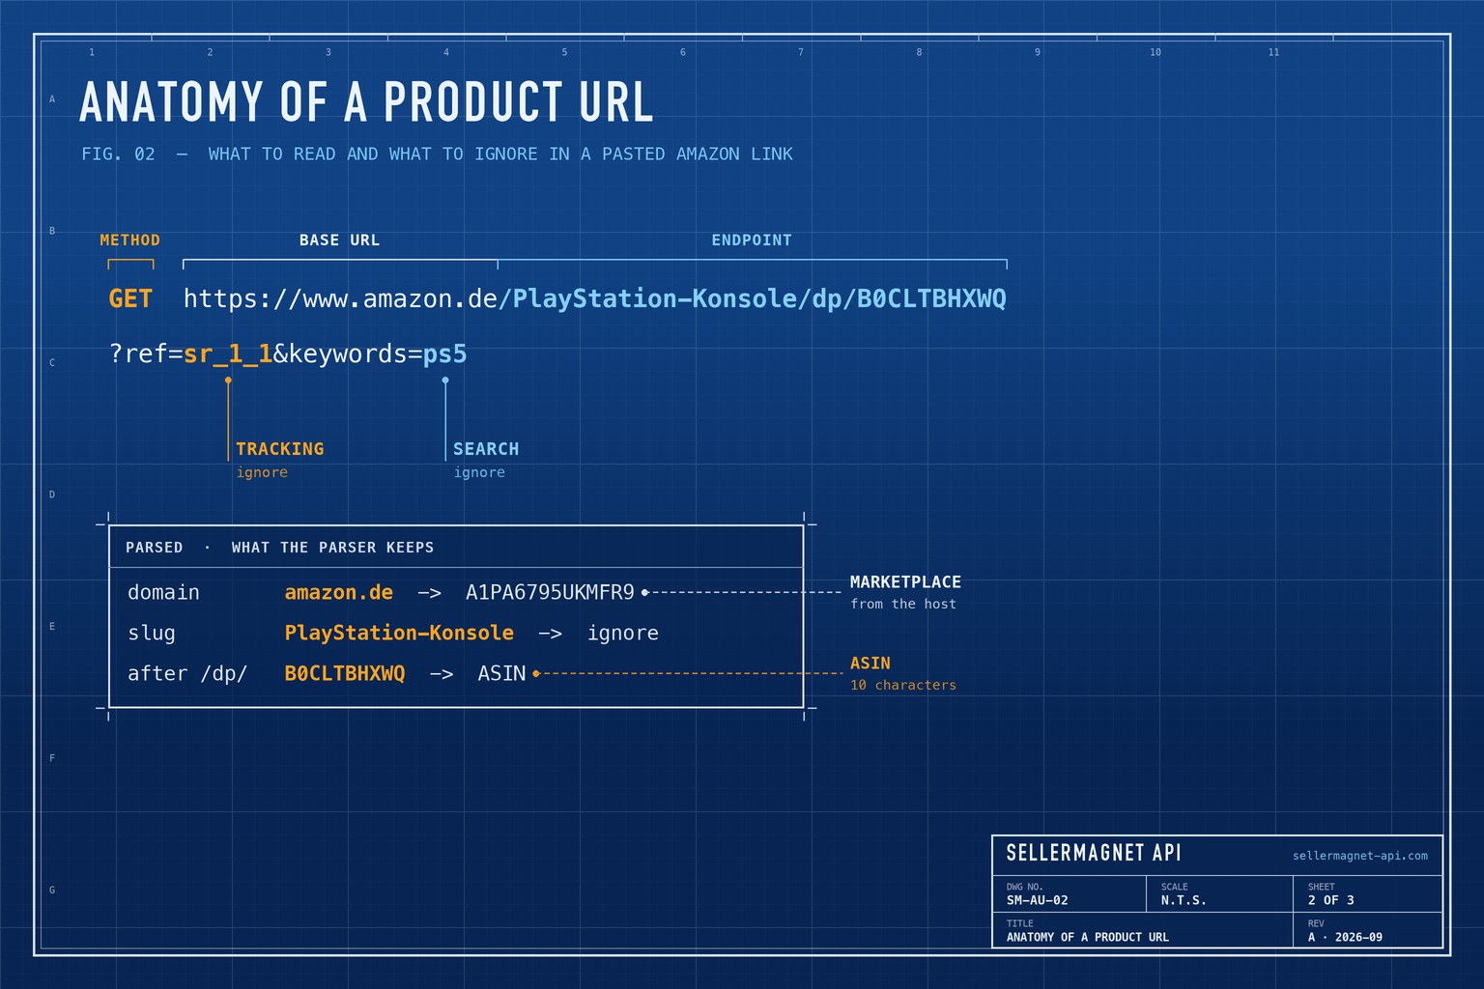
Task: Click the "after /dp/" row label
Action: 187,673
